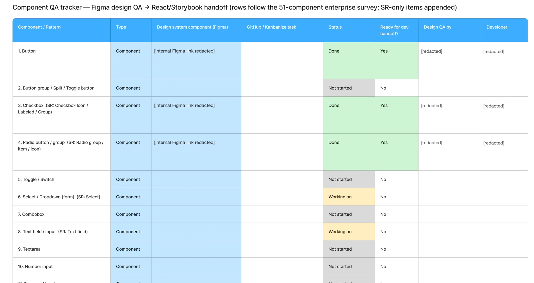Select the '10. Number input' cell
The height and width of the screenshot is (283, 534).
(x=62, y=266)
